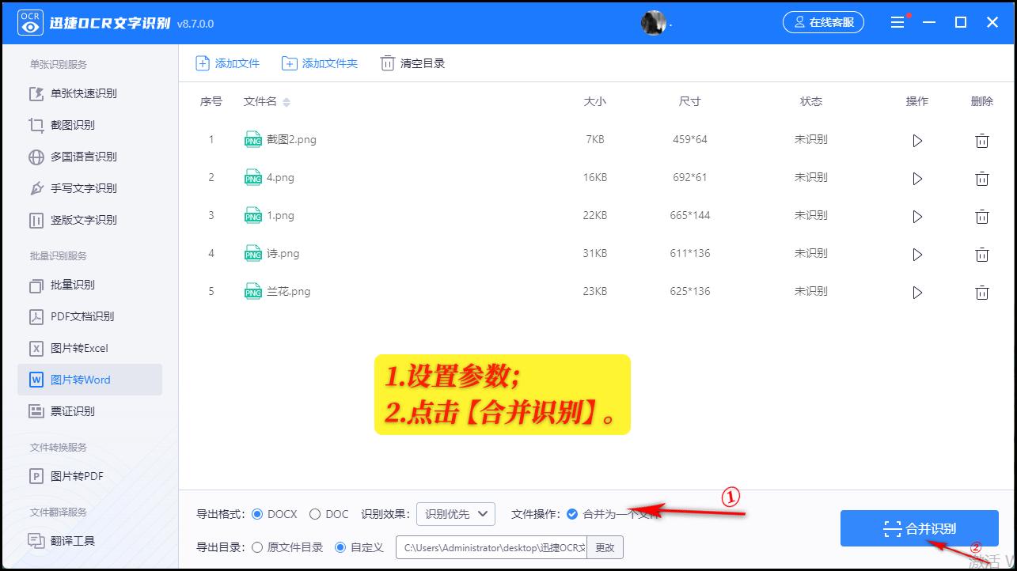
Task: Open the 识别优先 recognition effect dropdown
Action: pyautogui.click(x=455, y=513)
